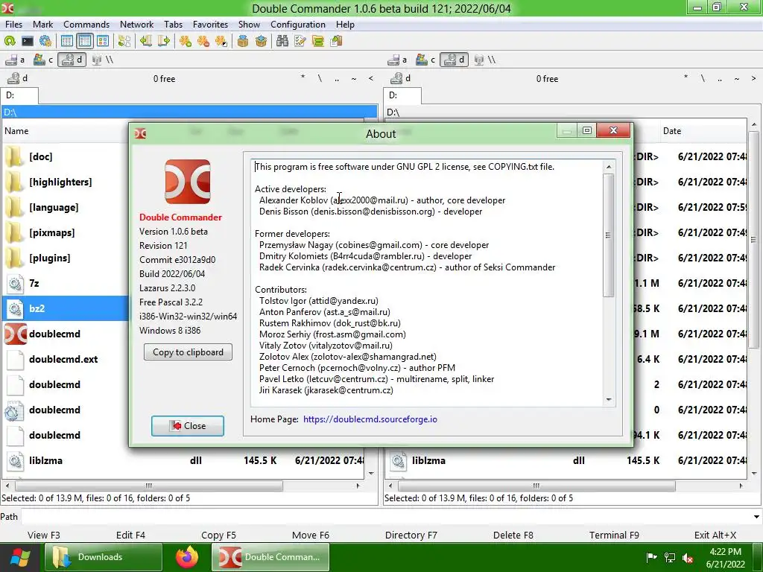Open the Files menu
The image size is (763, 572).
tap(13, 25)
